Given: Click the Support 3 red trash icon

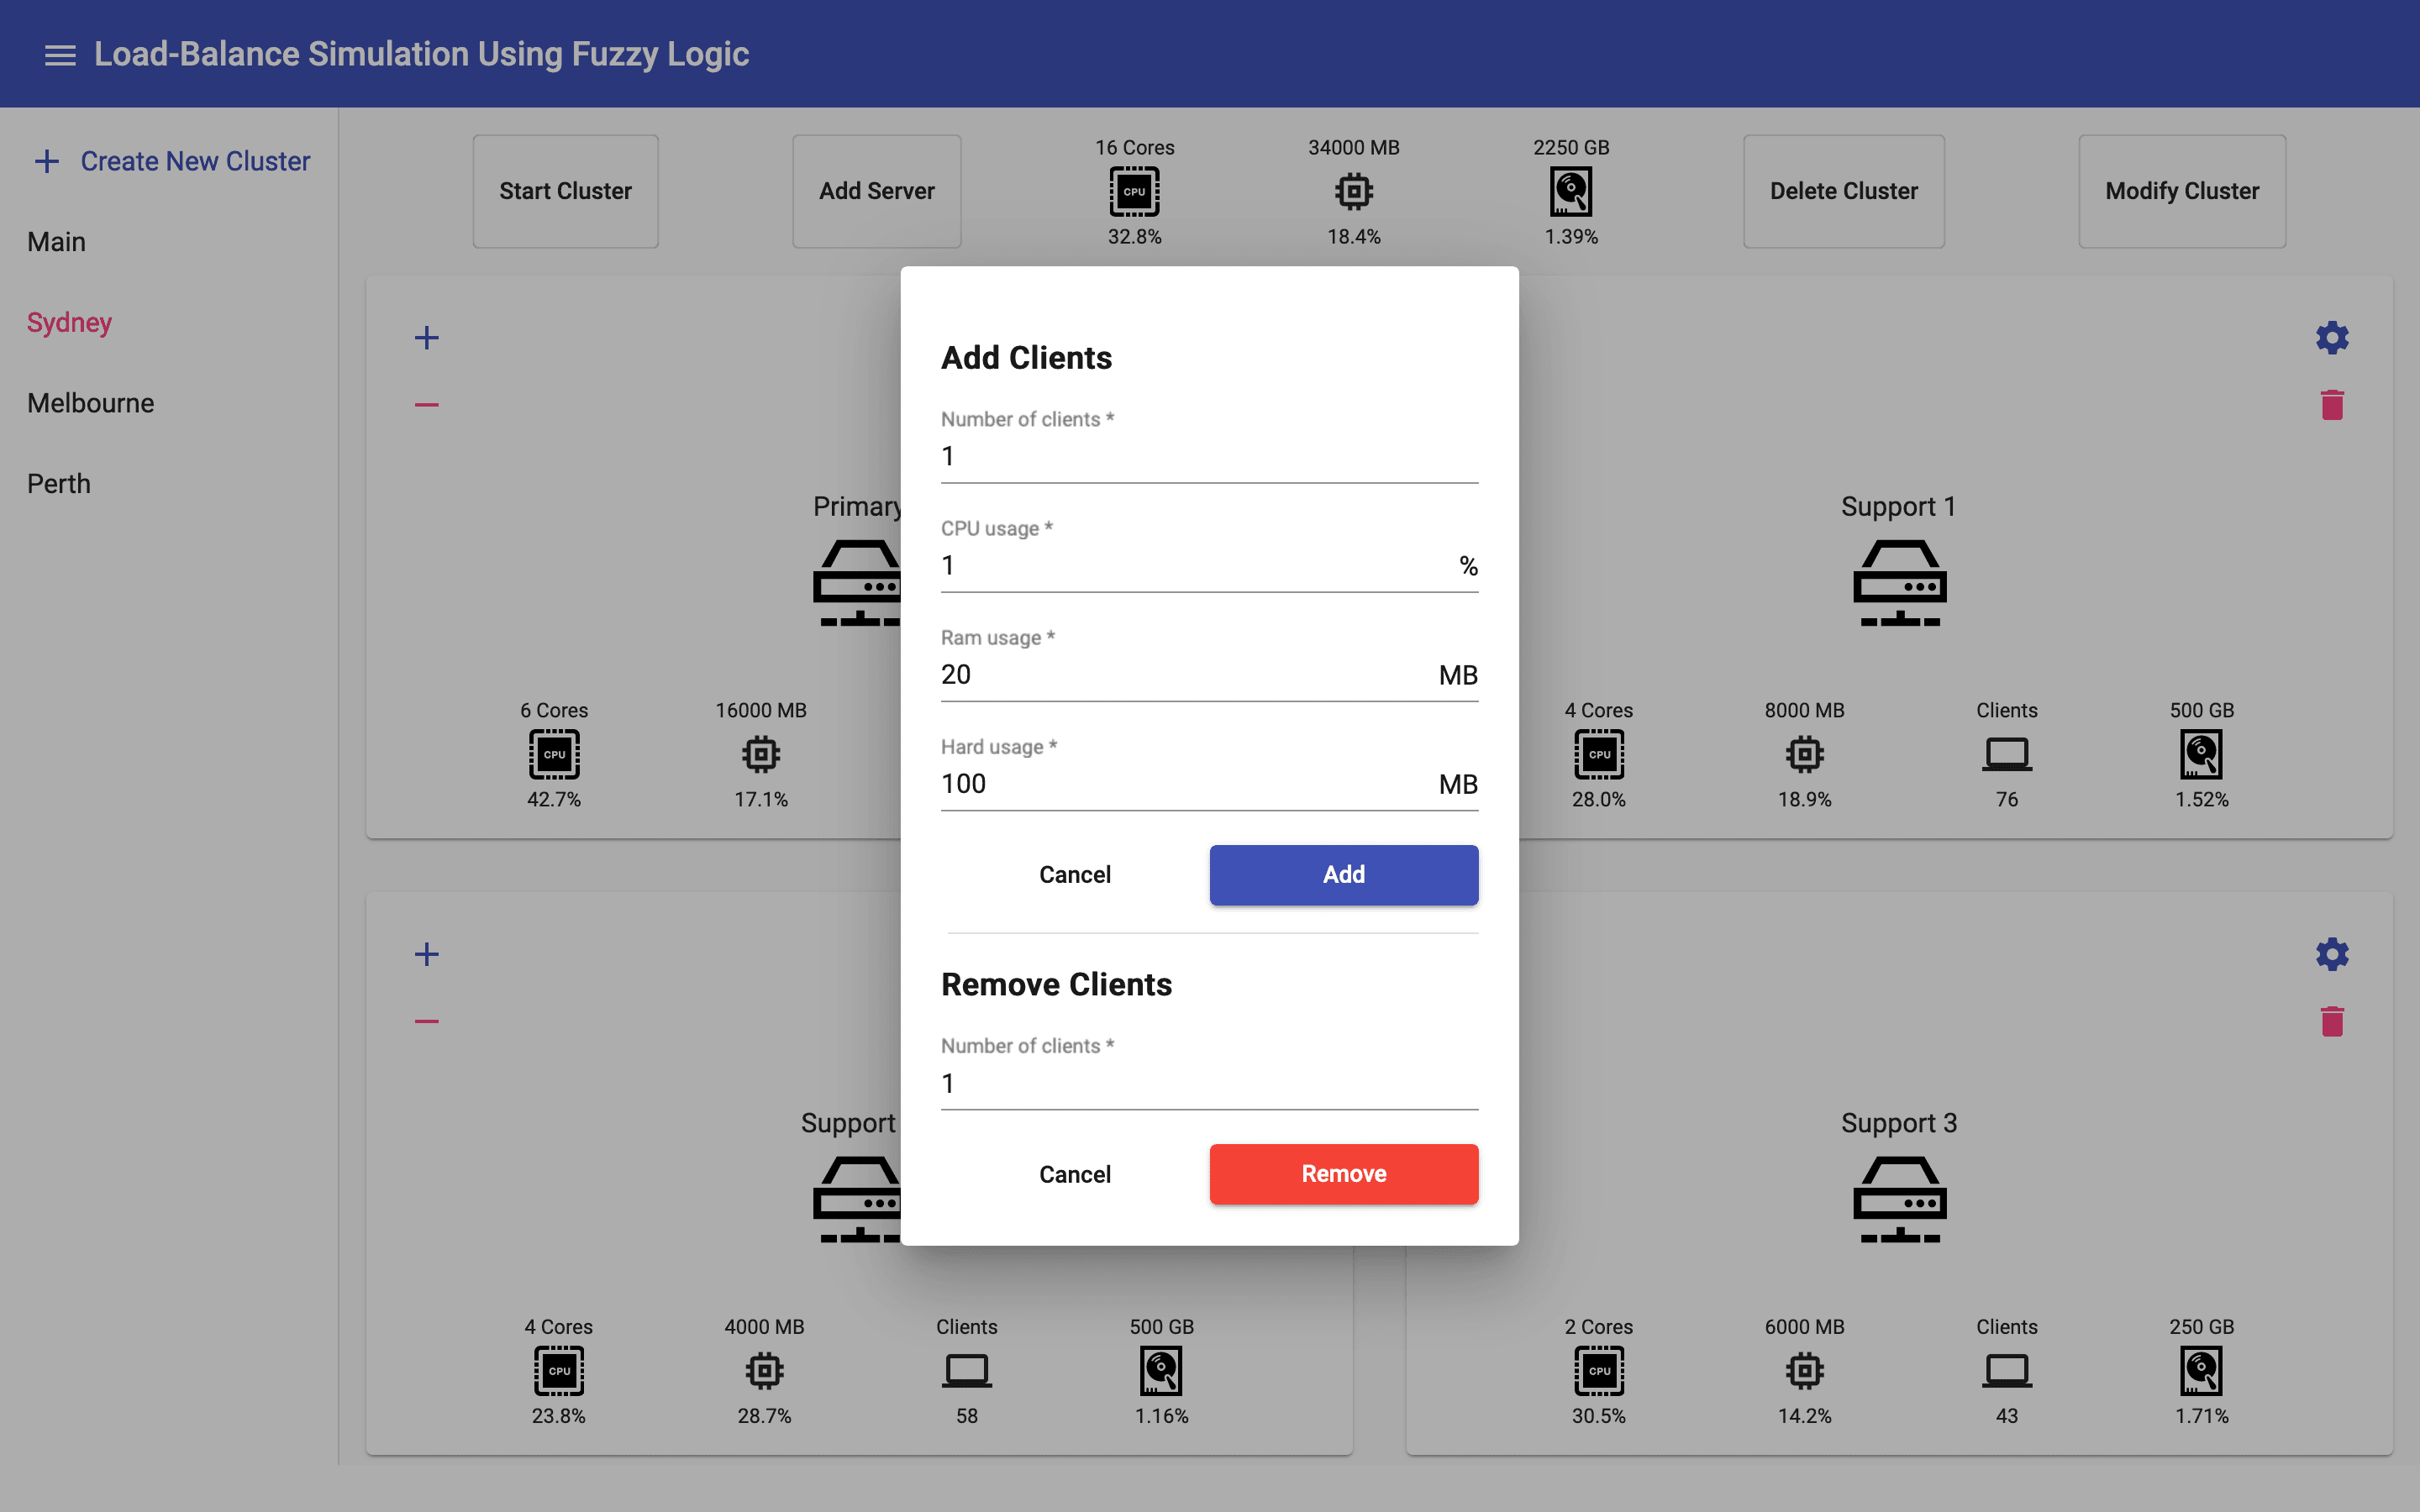Looking at the screenshot, I should coord(2331,1021).
